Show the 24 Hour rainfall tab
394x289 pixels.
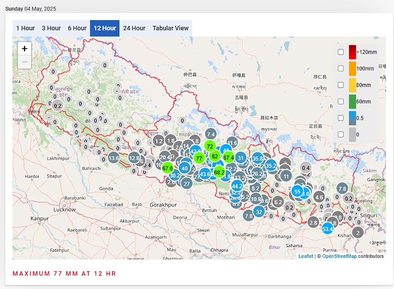coord(134,28)
